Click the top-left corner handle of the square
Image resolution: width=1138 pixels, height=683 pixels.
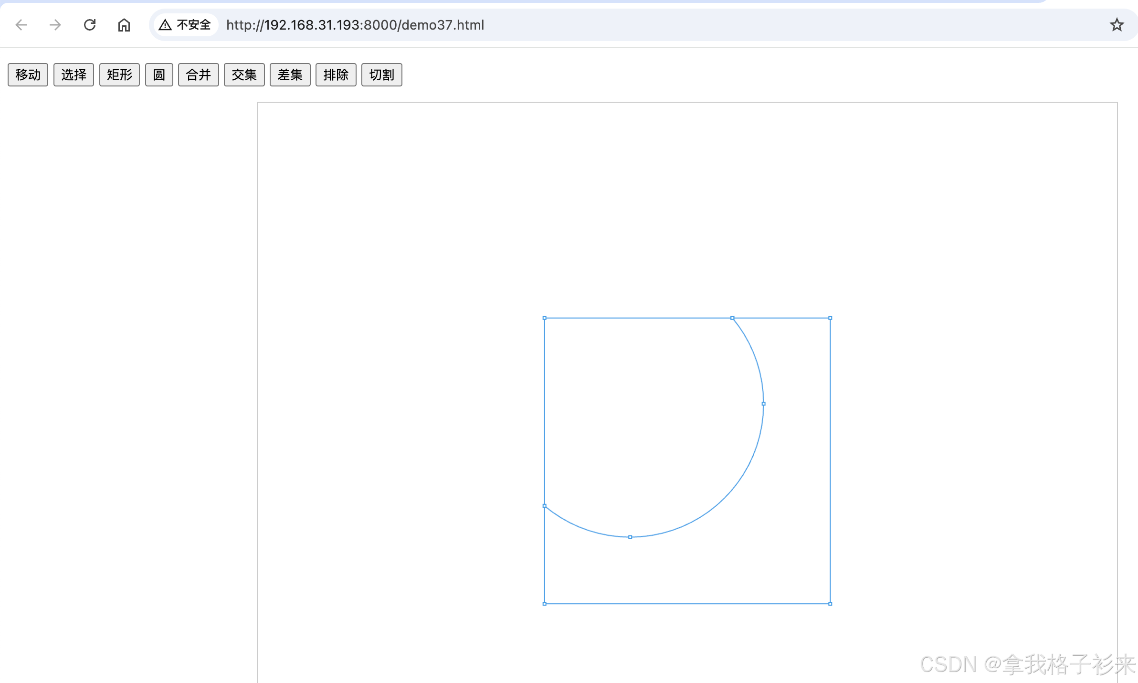click(x=545, y=318)
